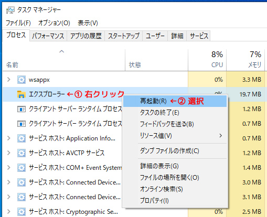Click the AVCTP サービス gear icon

pos(22,153)
